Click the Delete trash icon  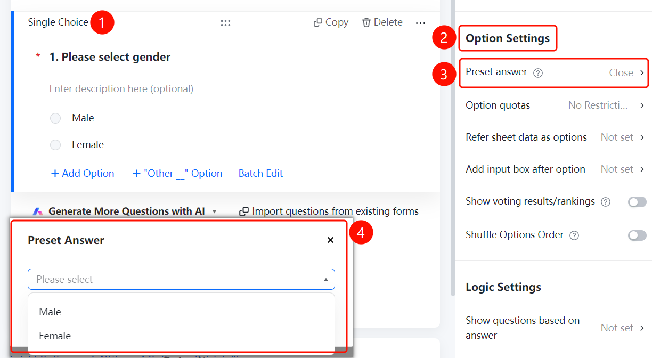(366, 22)
